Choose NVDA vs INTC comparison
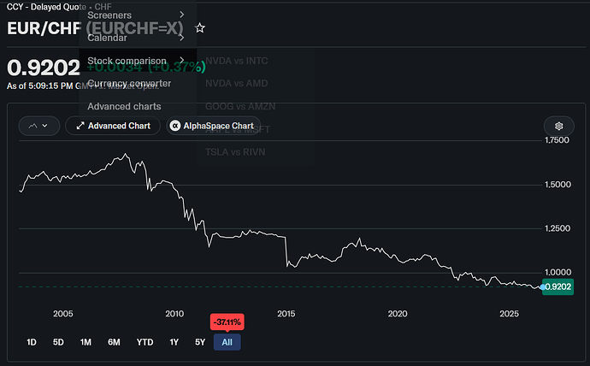 (236, 61)
